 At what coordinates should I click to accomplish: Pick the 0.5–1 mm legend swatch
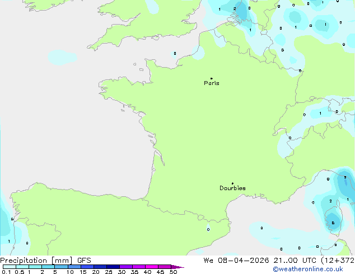(x=22, y=267)
